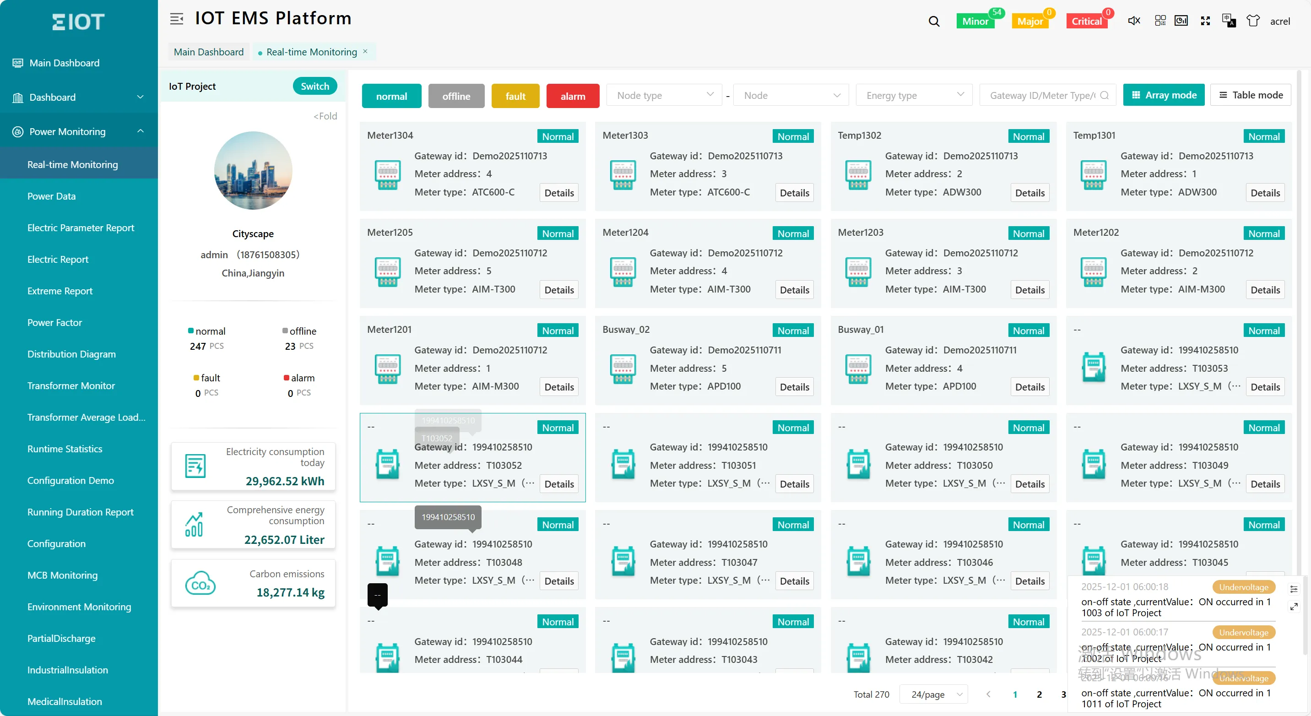This screenshot has width=1311, height=716.
Task: Toggle Array mode view
Action: [x=1164, y=95]
